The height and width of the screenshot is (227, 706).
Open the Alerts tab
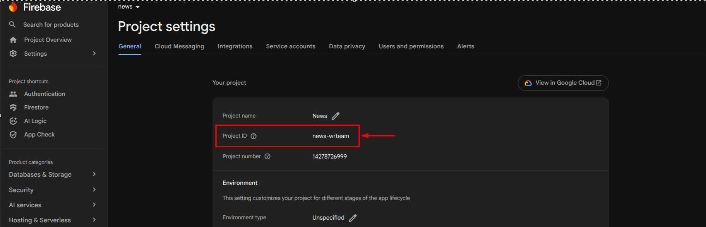pyautogui.click(x=466, y=46)
